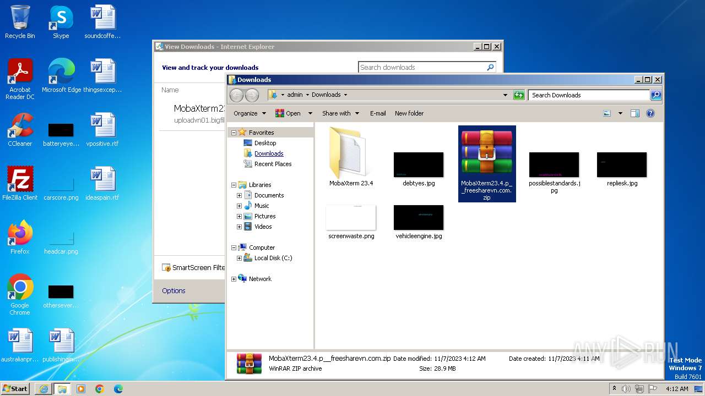Open Acrobat Reader DC desktop shortcut

[20, 79]
